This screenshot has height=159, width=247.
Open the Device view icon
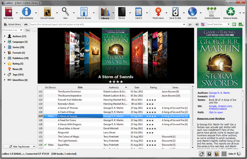122,12
